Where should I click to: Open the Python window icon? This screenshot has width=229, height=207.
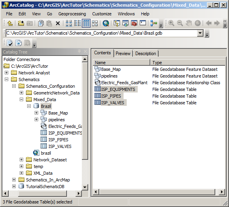pos(143,23)
